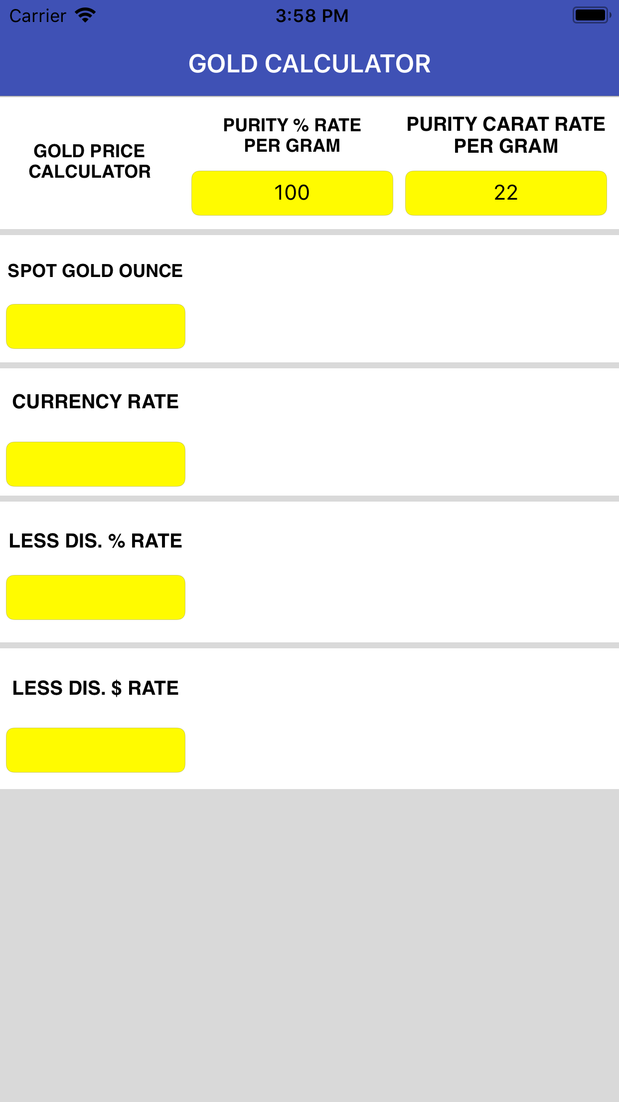This screenshot has height=1102, width=619.
Task: Tap the Wi-Fi icon in the status bar
Action: (85, 14)
